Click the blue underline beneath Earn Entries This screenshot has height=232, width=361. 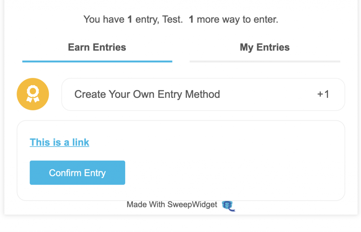[97, 61]
